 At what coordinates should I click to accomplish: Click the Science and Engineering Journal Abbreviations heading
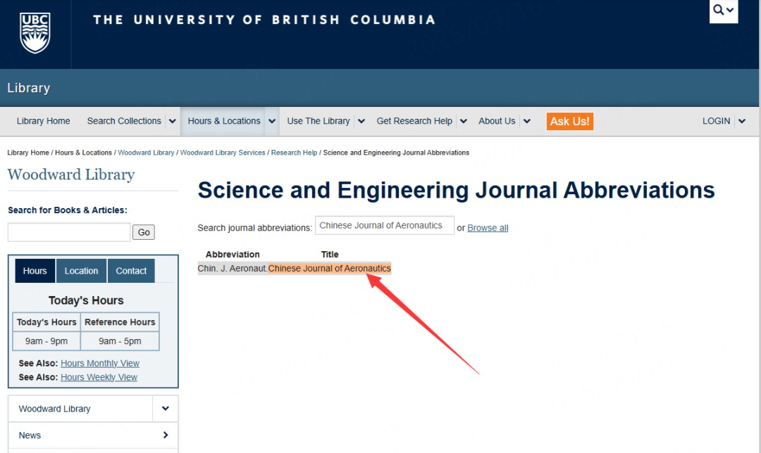click(456, 190)
